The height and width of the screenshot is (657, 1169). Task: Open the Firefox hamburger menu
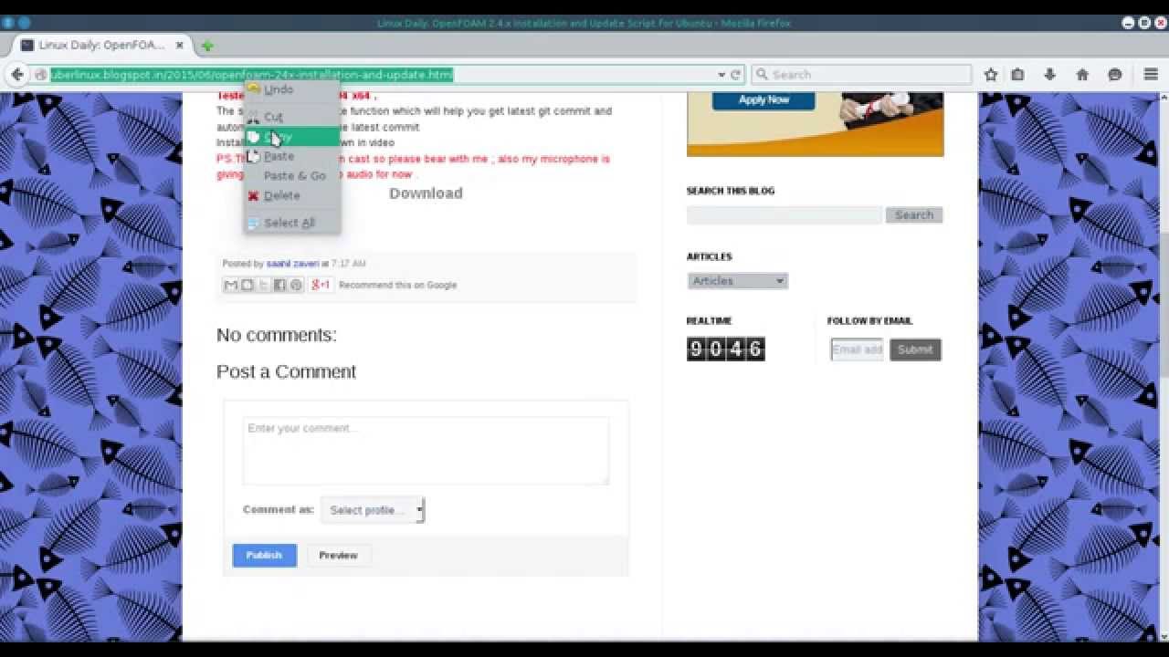coord(1151,75)
